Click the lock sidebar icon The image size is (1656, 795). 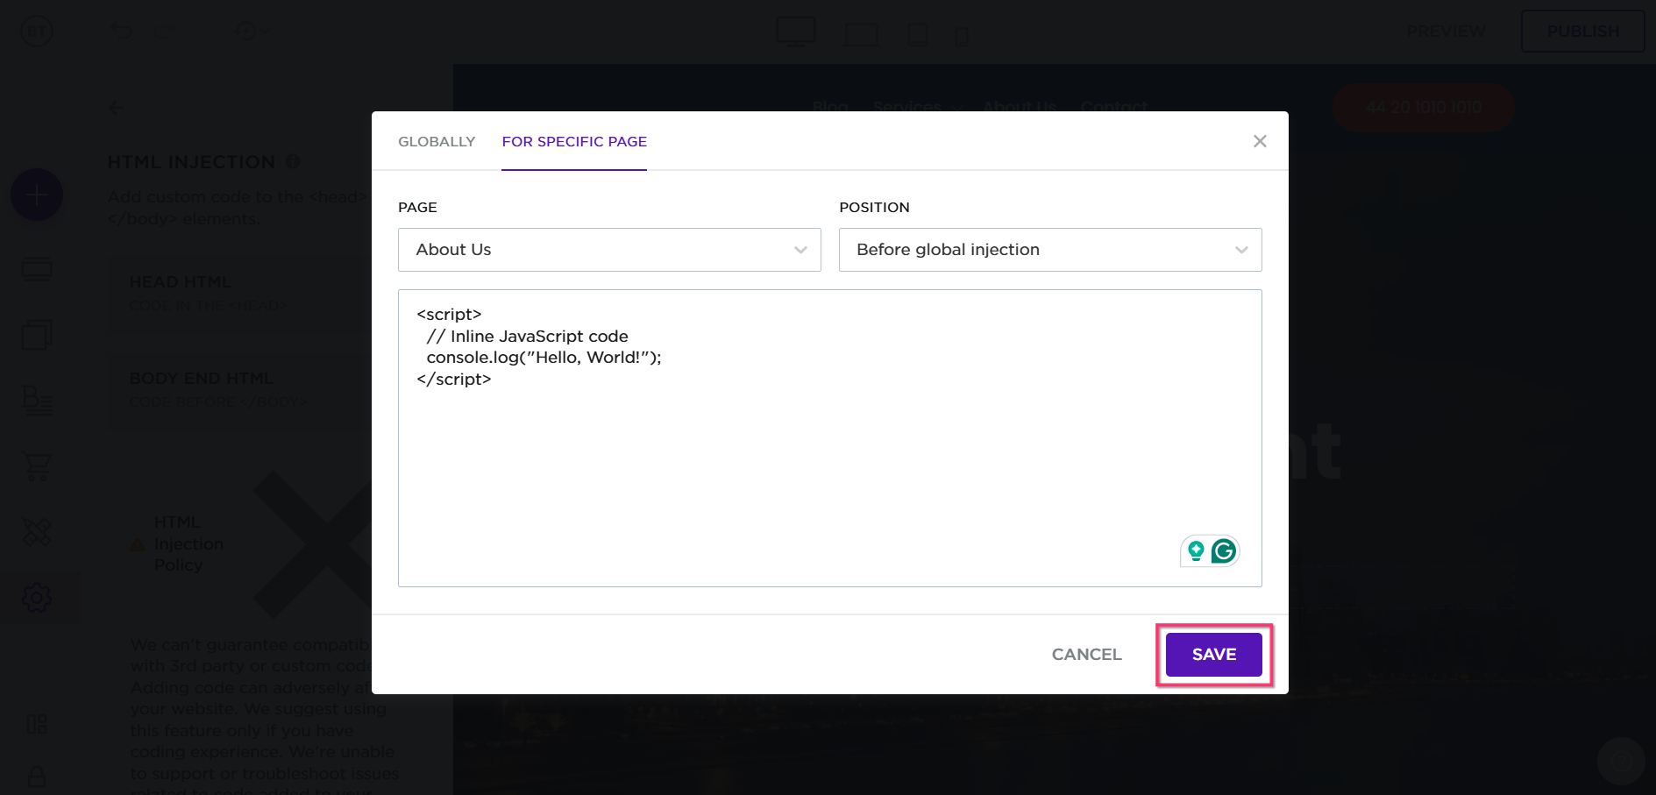click(x=37, y=777)
